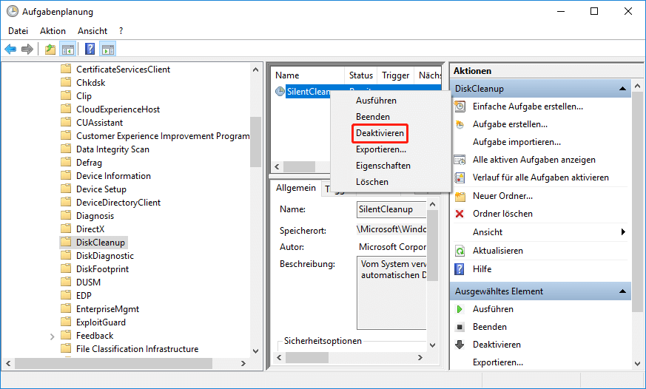The width and height of the screenshot is (646, 389).
Task: Click 'Einfache Aufgabe erstellen...' in the Aktionen pane
Action: 528,106
